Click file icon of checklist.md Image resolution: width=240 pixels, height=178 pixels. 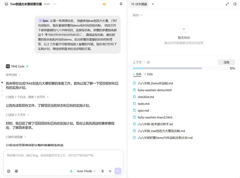point(134,97)
